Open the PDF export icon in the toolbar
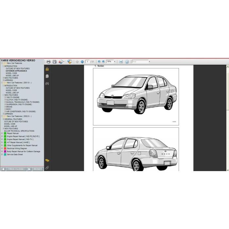Viewport: 229px width, 229px height. click(x=61, y=62)
